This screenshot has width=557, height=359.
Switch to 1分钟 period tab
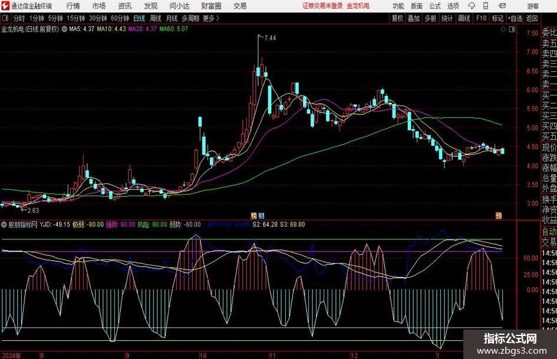click(x=37, y=18)
